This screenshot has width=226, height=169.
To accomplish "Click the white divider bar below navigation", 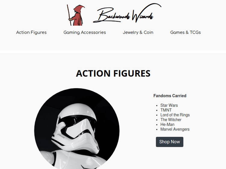I will (113, 52).
